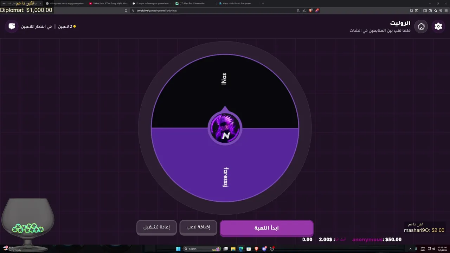Click the avatar at wheel center
This screenshot has height=253, width=450.
click(225, 128)
